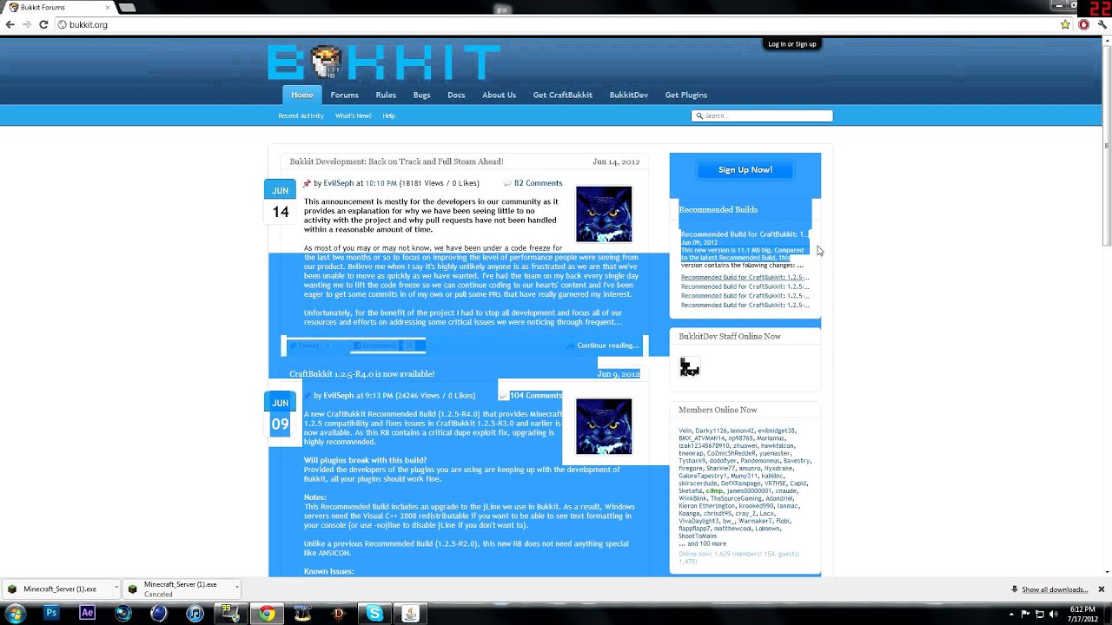
Task: Open the BukkitDev nav tab
Action: pyautogui.click(x=629, y=95)
